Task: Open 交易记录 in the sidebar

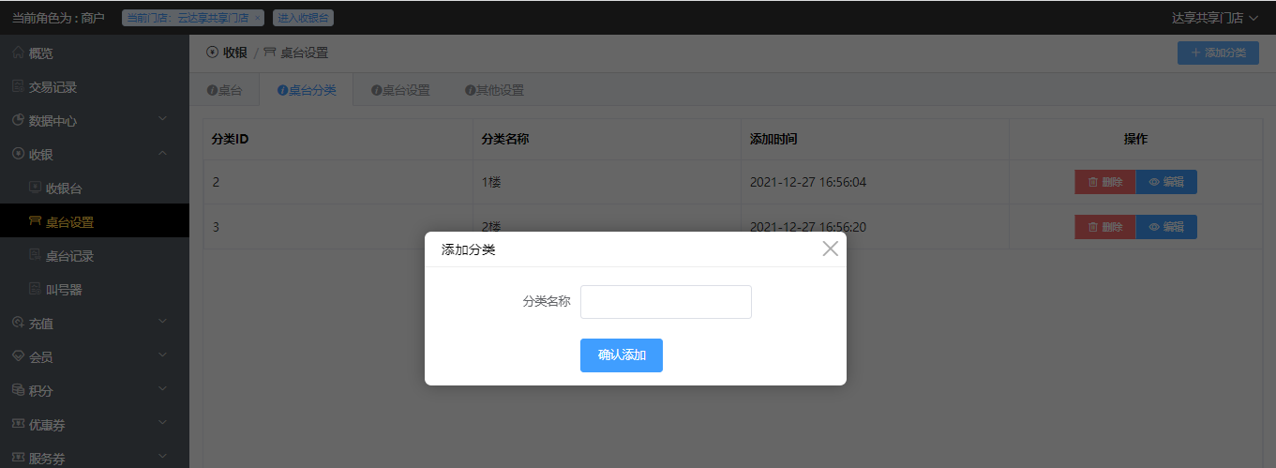Action: (x=95, y=86)
